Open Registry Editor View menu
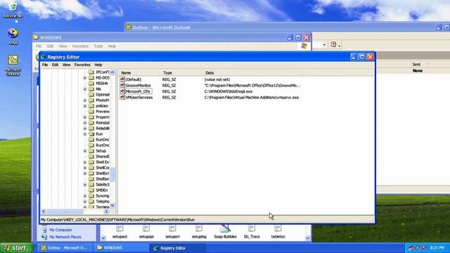Image resolution: width=450 pixels, height=253 pixels. [66, 65]
